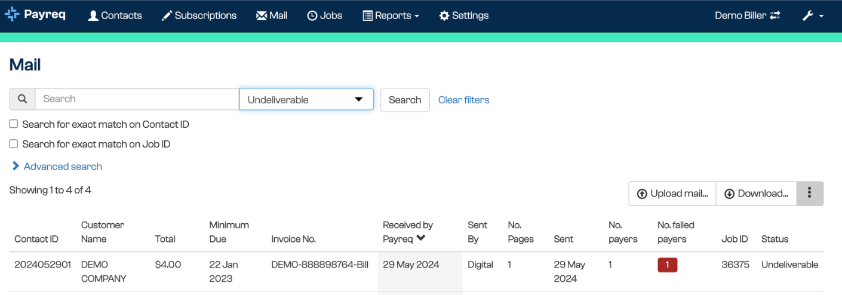Open the wrench tools dropdown
Image resolution: width=842 pixels, height=295 pixels.
point(813,16)
